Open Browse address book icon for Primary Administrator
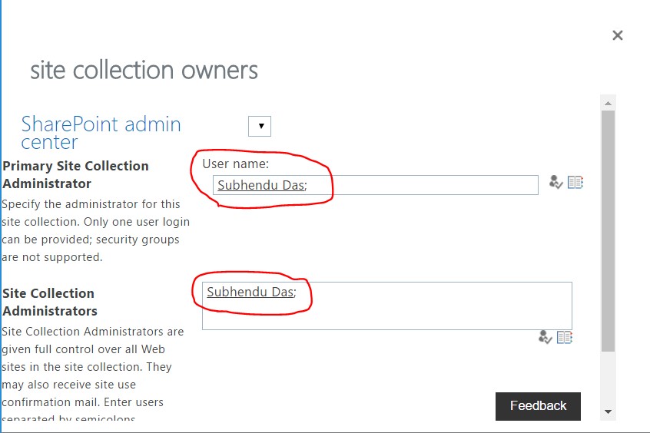The image size is (650, 433). [575, 182]
